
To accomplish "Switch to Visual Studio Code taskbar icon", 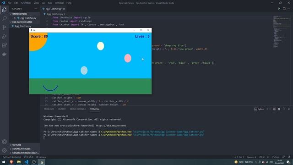I will point(27,162).
